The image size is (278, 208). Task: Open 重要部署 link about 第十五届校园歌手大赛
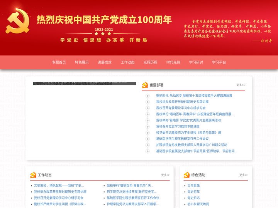pos(194,96)
